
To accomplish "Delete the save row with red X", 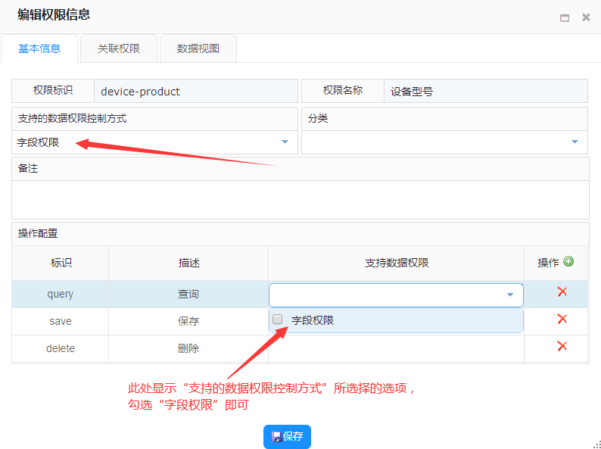I will pos(562,320).
